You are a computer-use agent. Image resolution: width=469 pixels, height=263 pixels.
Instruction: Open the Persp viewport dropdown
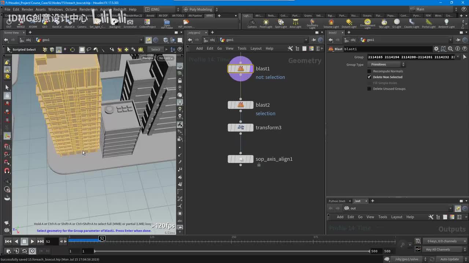[x=147, y=58]
